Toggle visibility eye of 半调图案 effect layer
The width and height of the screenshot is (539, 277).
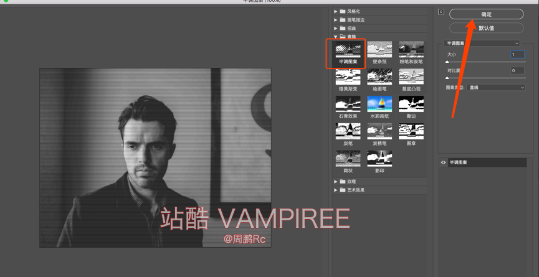tap(443, 162)
